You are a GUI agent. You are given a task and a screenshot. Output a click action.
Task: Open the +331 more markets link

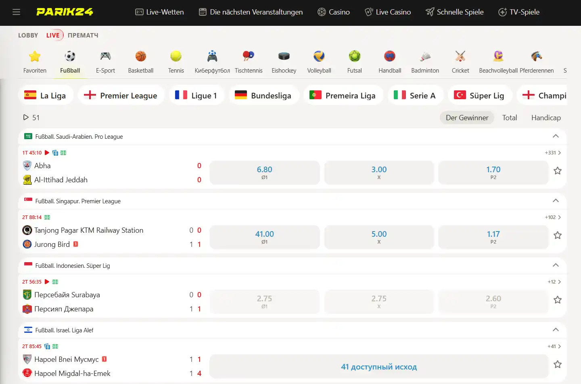tap(553, 153)
